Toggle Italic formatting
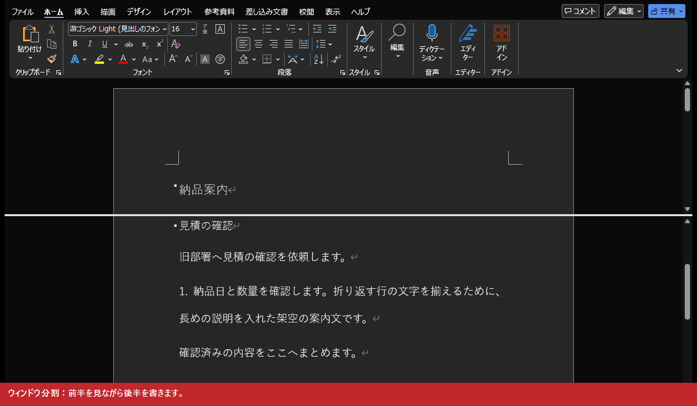The width and height of the screenshot is (697, 406). pos(89,44)
